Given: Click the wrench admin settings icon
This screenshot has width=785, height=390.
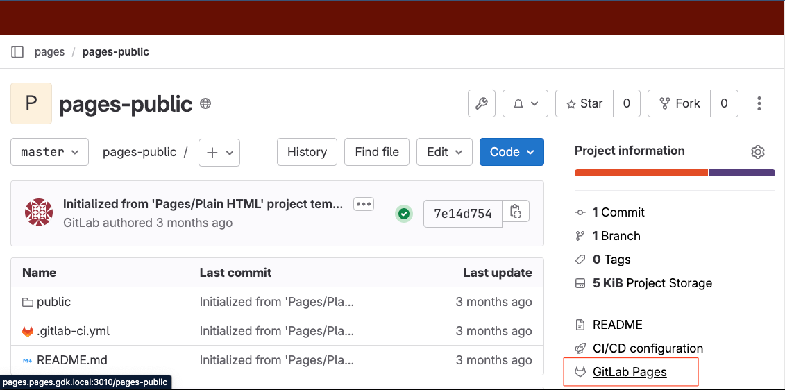Looking at the screenshot, I should coord(482,103).
